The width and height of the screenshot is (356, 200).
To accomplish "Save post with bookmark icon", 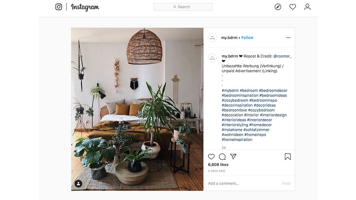I will [288, 157].
